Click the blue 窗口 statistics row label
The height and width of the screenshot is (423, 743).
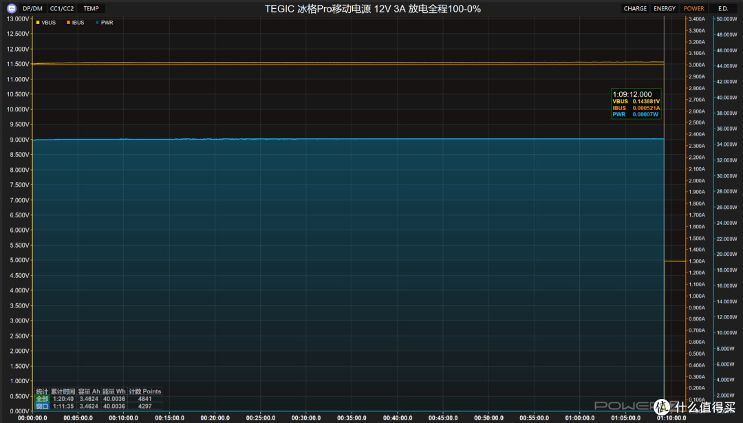pyautogui.click(x=42, y=406)
